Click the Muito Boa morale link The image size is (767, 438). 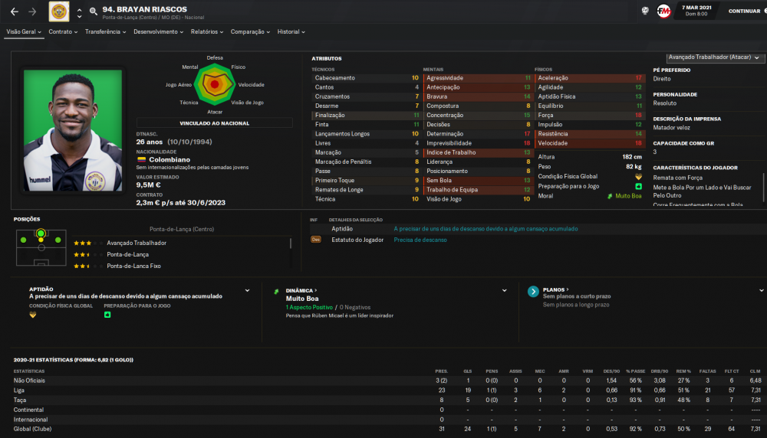(x=628, y=196)
